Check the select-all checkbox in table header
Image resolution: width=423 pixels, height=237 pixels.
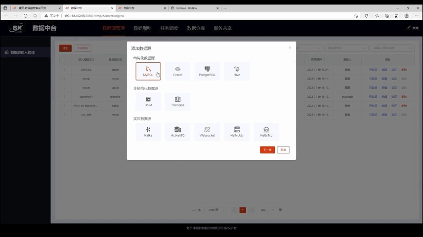[63, 59]
